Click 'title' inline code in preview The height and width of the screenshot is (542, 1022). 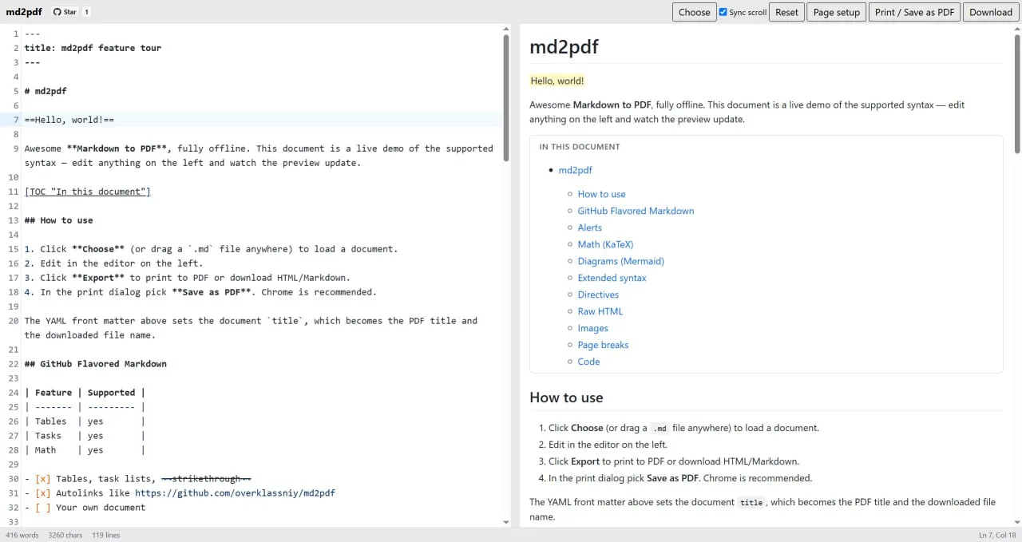pos(751,502)
